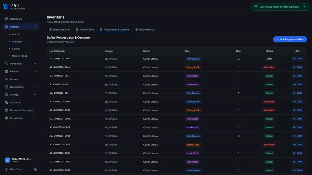Open Detail for ADJ-20261025-0006
312x175 pixels.
tap(298, 136)
